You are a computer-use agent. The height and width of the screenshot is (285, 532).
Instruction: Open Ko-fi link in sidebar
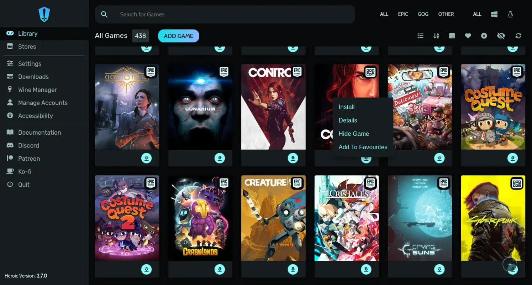pos(24,171)
